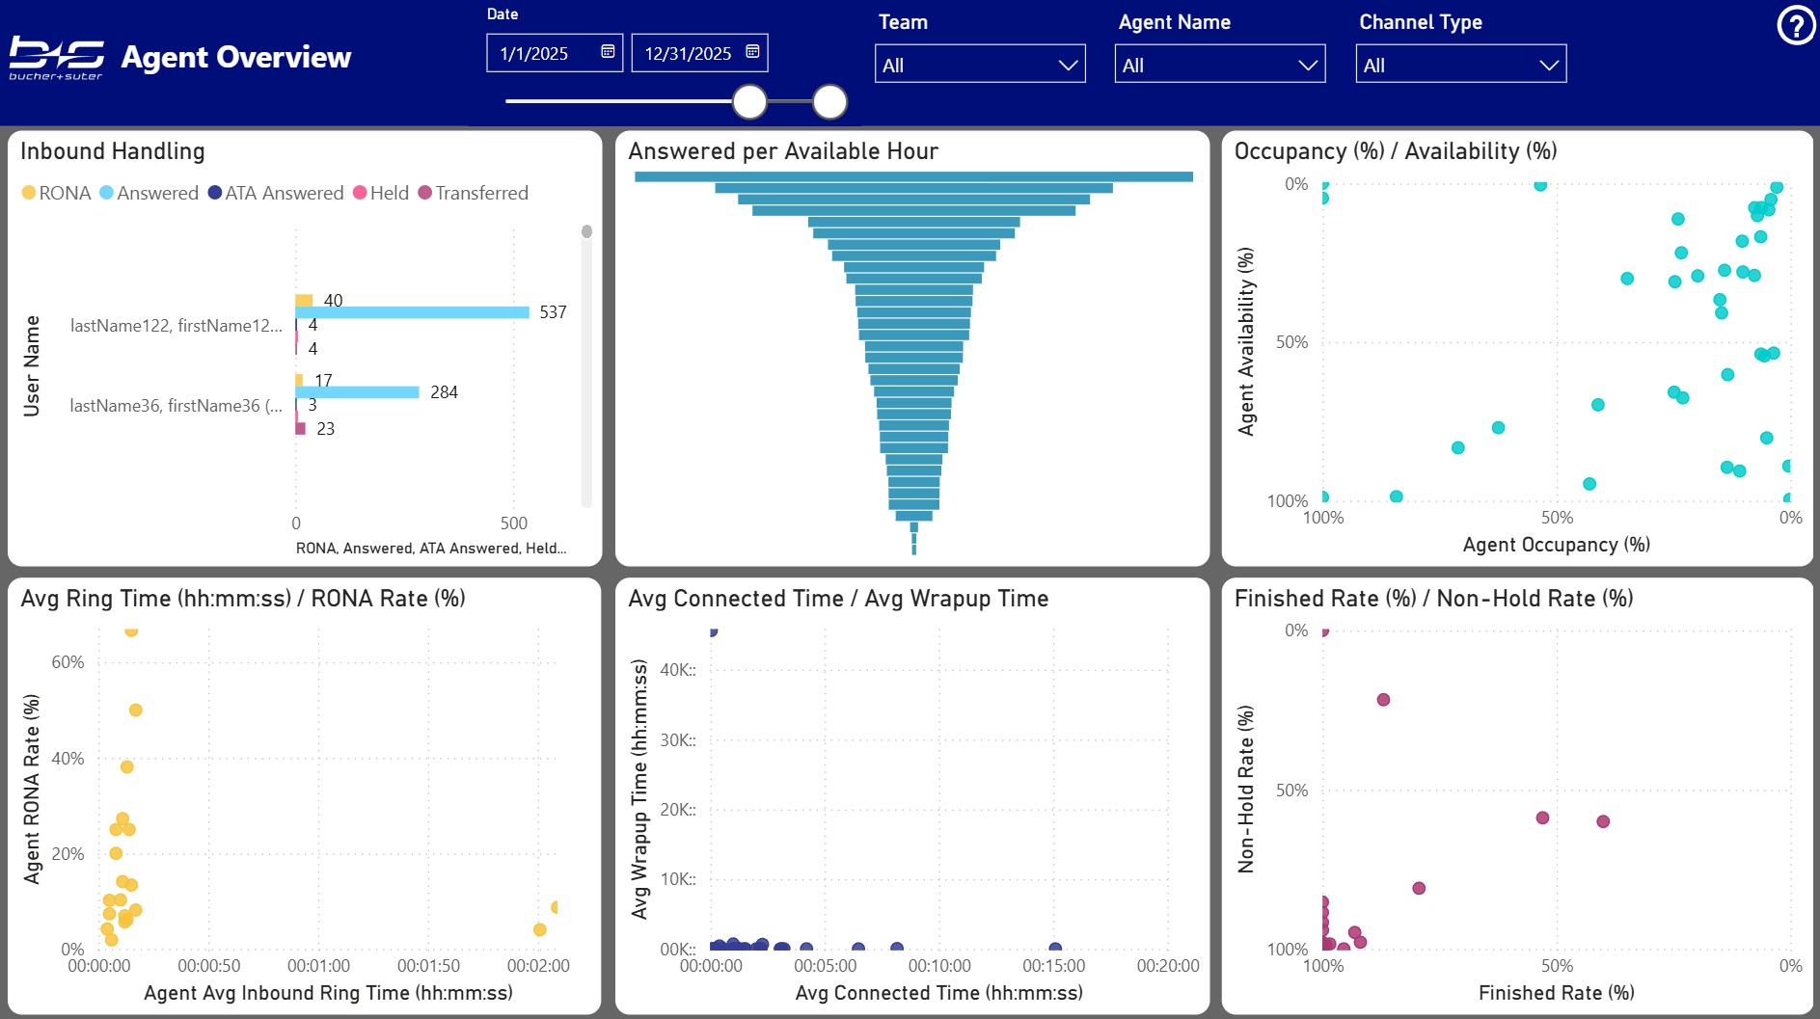Click the right date slider handle

click(x=829, y=101)
